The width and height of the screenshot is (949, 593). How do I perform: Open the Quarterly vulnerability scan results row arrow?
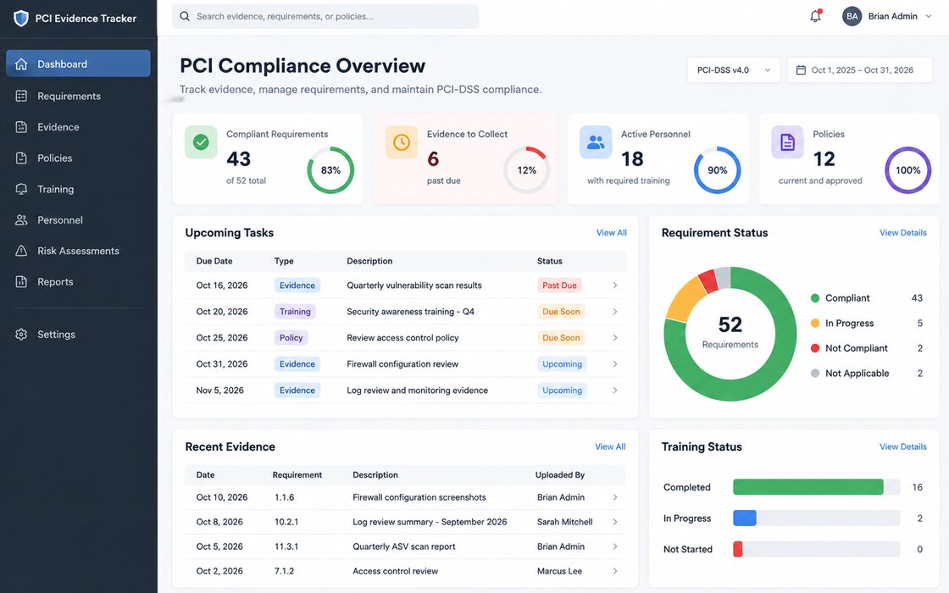[615, 285]
